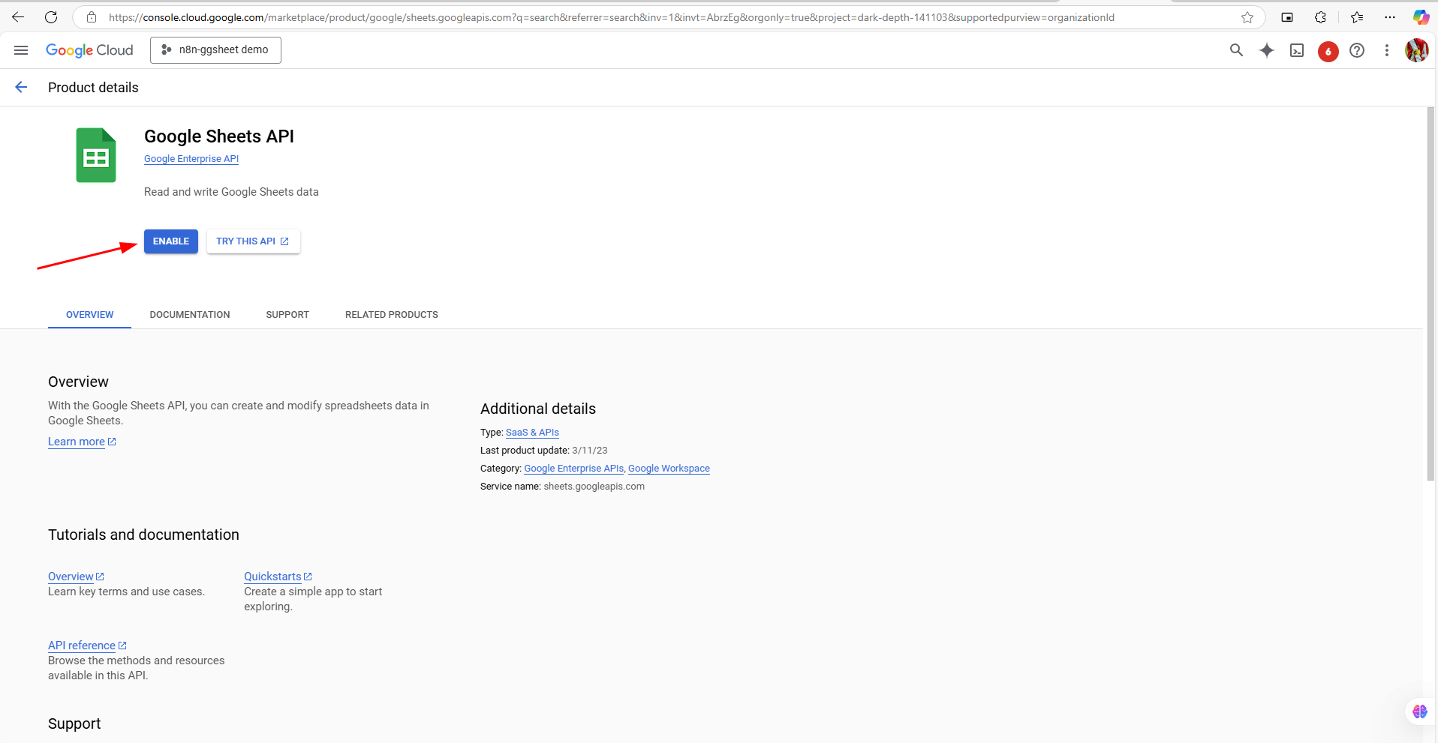This screenshot has width=1438, height=743.
Task: Open picture-in-picture browser icon
Action: click(1287, 17)
